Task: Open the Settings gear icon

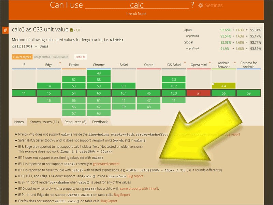Action: click(x=201, y=5)
